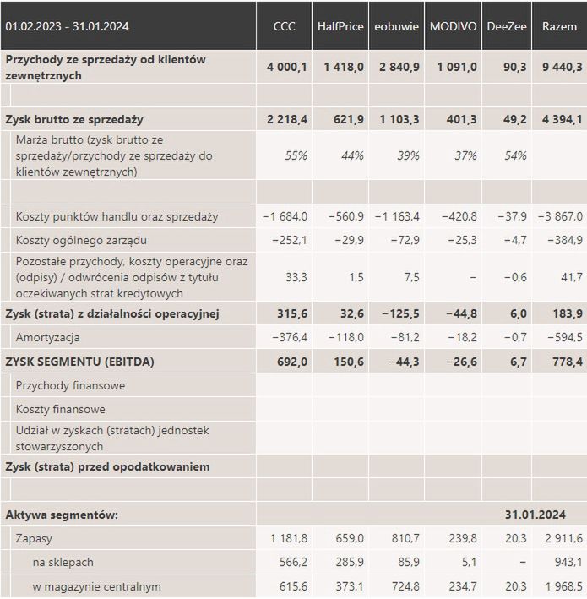The image size is (587, 599).
Task: Click the date 31.01.2024 in assets row
Action: [535, 515]
